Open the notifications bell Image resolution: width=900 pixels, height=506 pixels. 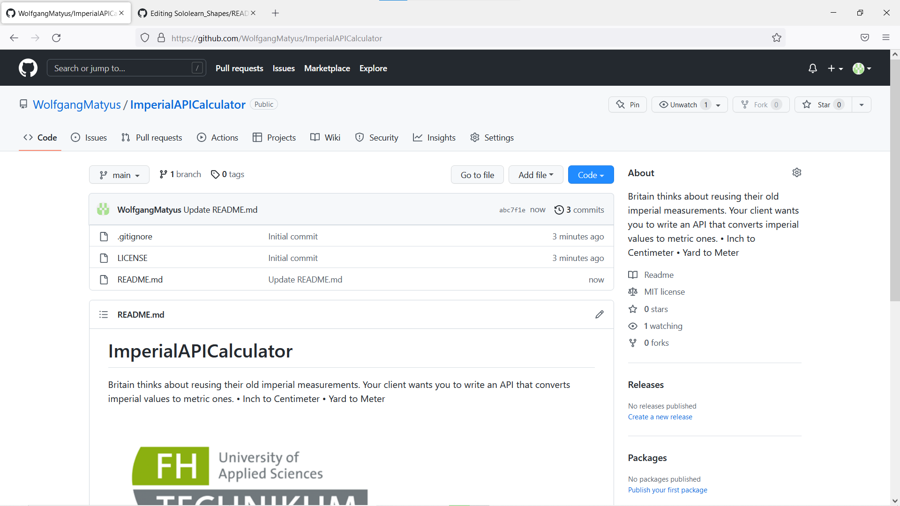(x=812, y=68)
